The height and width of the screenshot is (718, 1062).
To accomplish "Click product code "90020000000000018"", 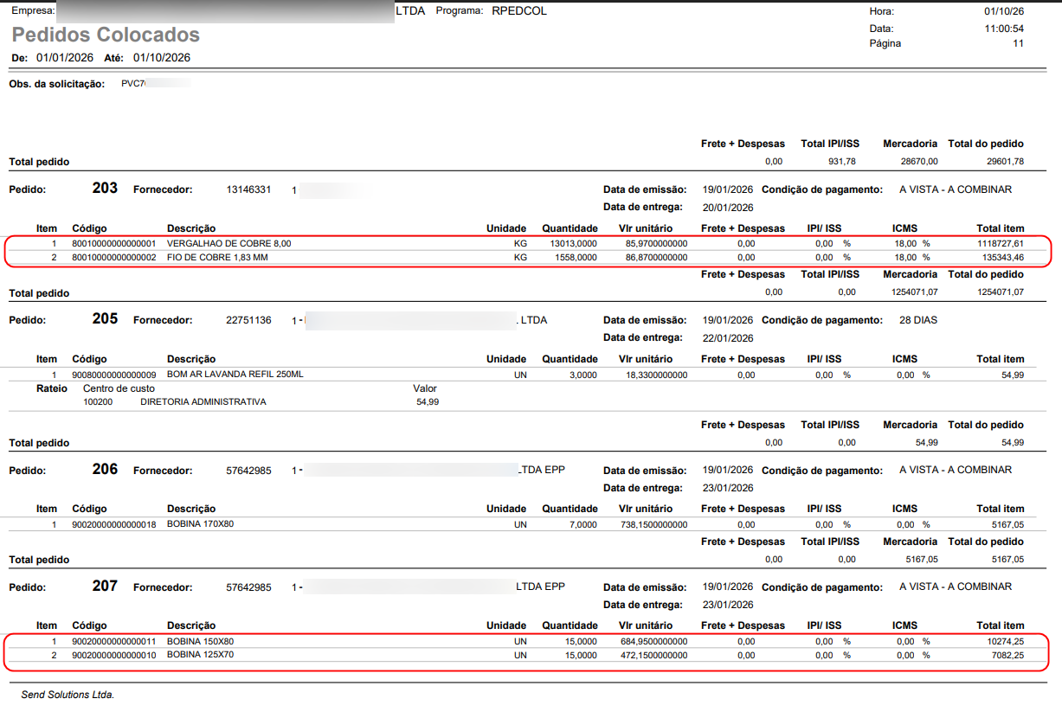I will tap(114, 525).
